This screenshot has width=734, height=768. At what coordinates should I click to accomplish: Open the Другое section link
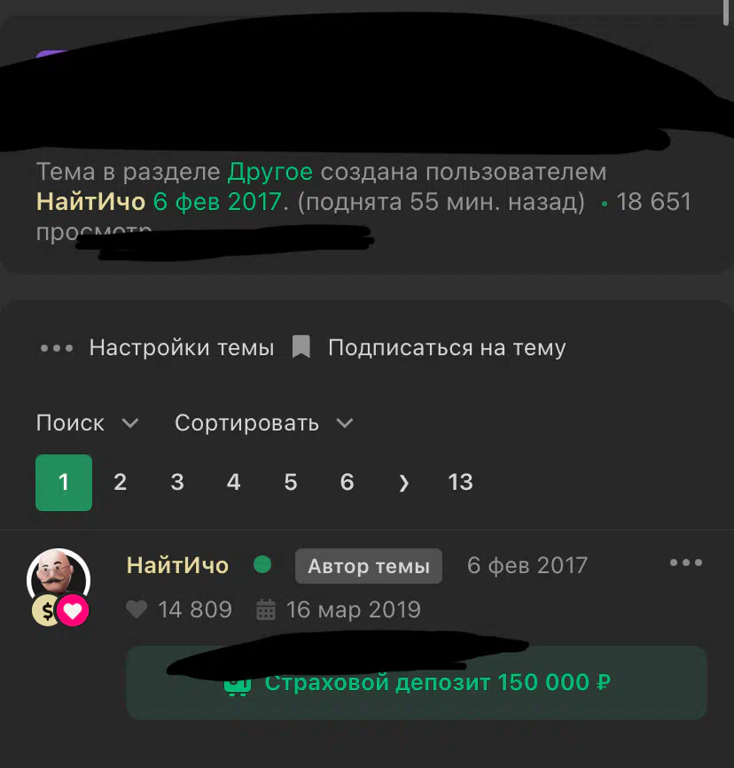(x=269, y=172)
